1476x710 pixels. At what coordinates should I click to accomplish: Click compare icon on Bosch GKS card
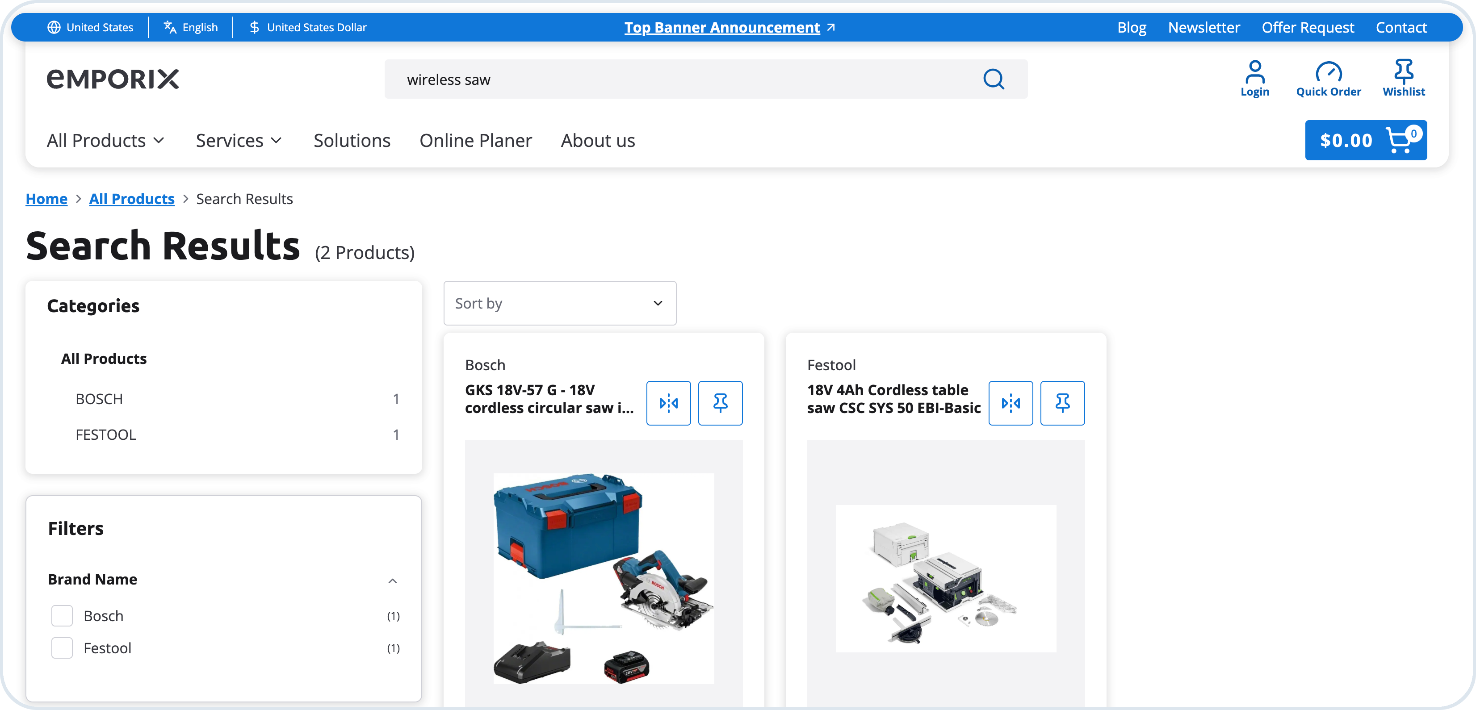[669, 403]
